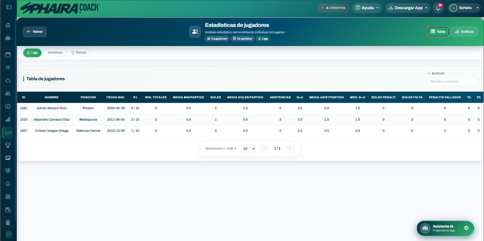Open the cloud storage sidebar icon
The width and height of the screenshot is (484, 241).
[8, 80]
